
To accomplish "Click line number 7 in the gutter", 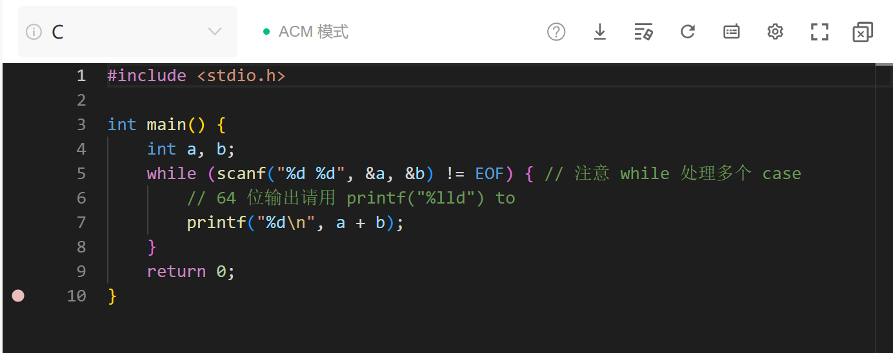I will 81,223.
